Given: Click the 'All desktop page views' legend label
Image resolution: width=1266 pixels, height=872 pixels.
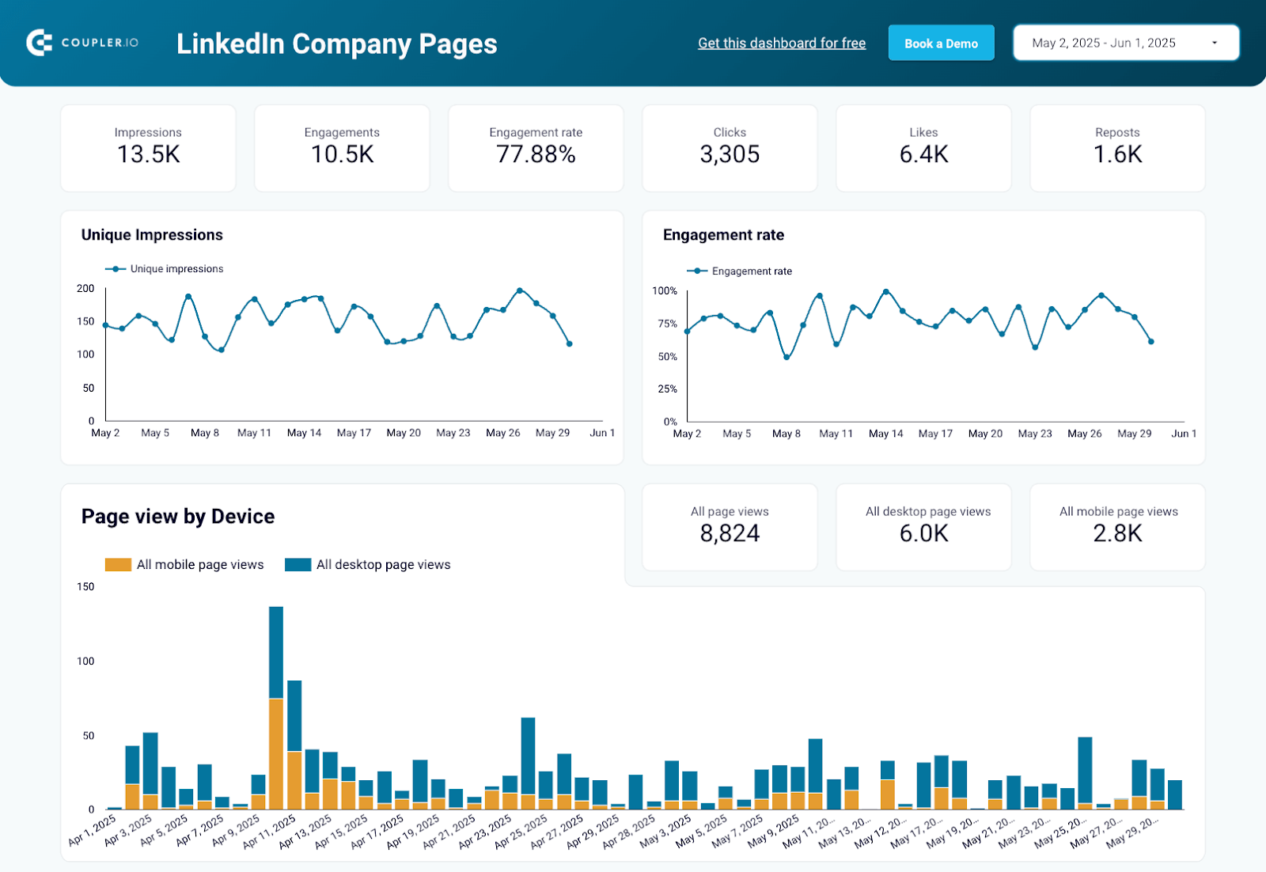Looking at the screenshot, I should (x=384, y=565).
